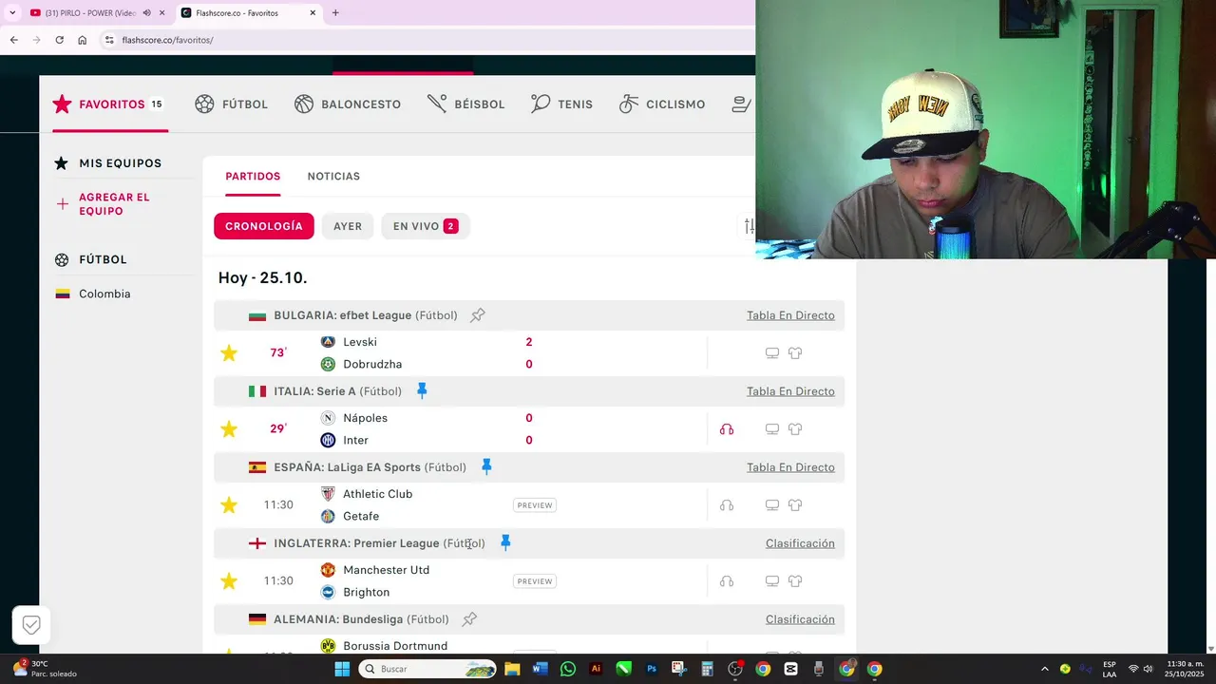Screen dimensions: 1216x684
Task: Pin the Bulgaria efbet League
Action: (478, 315)
